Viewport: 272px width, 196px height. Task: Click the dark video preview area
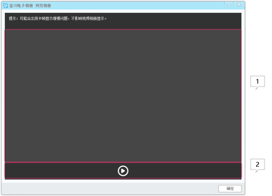tap(123, 96)
